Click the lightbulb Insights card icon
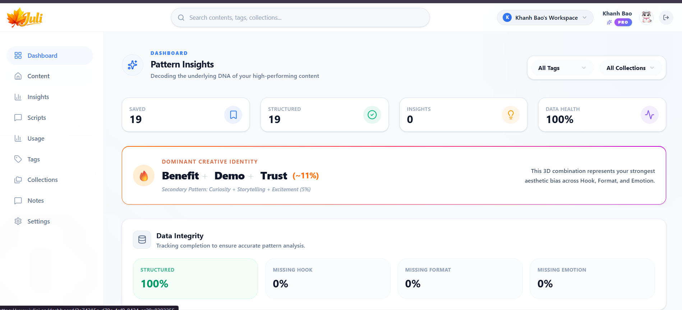Screen dimensions: 682x310 511,115
